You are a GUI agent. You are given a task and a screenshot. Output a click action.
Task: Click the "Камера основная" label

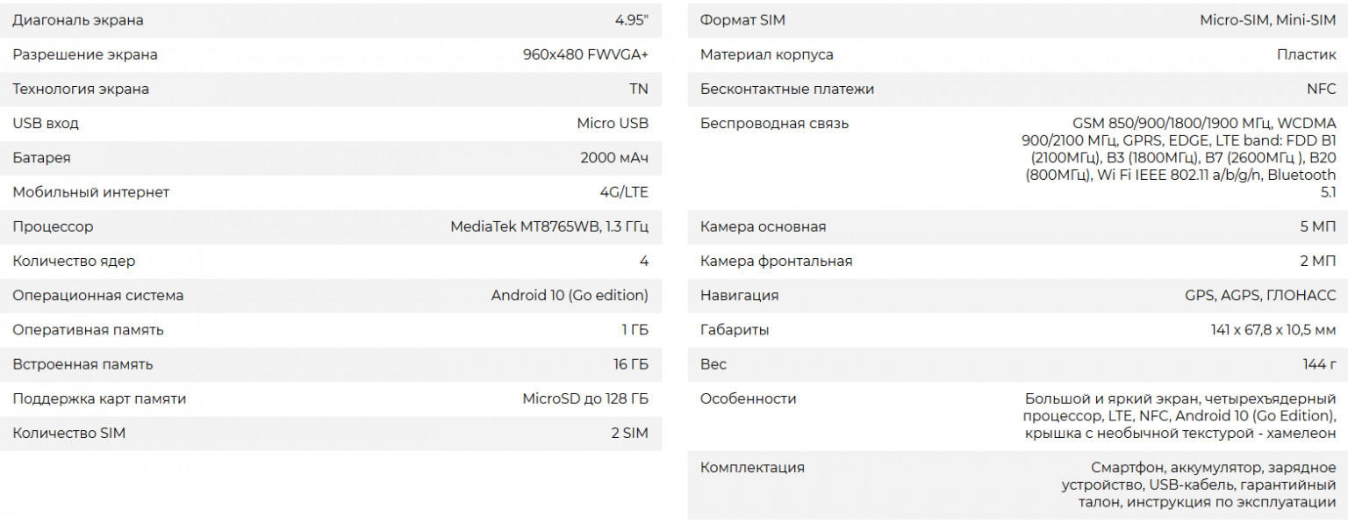coord(763,226)
